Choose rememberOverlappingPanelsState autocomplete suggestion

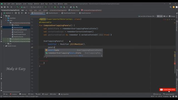[74, 53]
